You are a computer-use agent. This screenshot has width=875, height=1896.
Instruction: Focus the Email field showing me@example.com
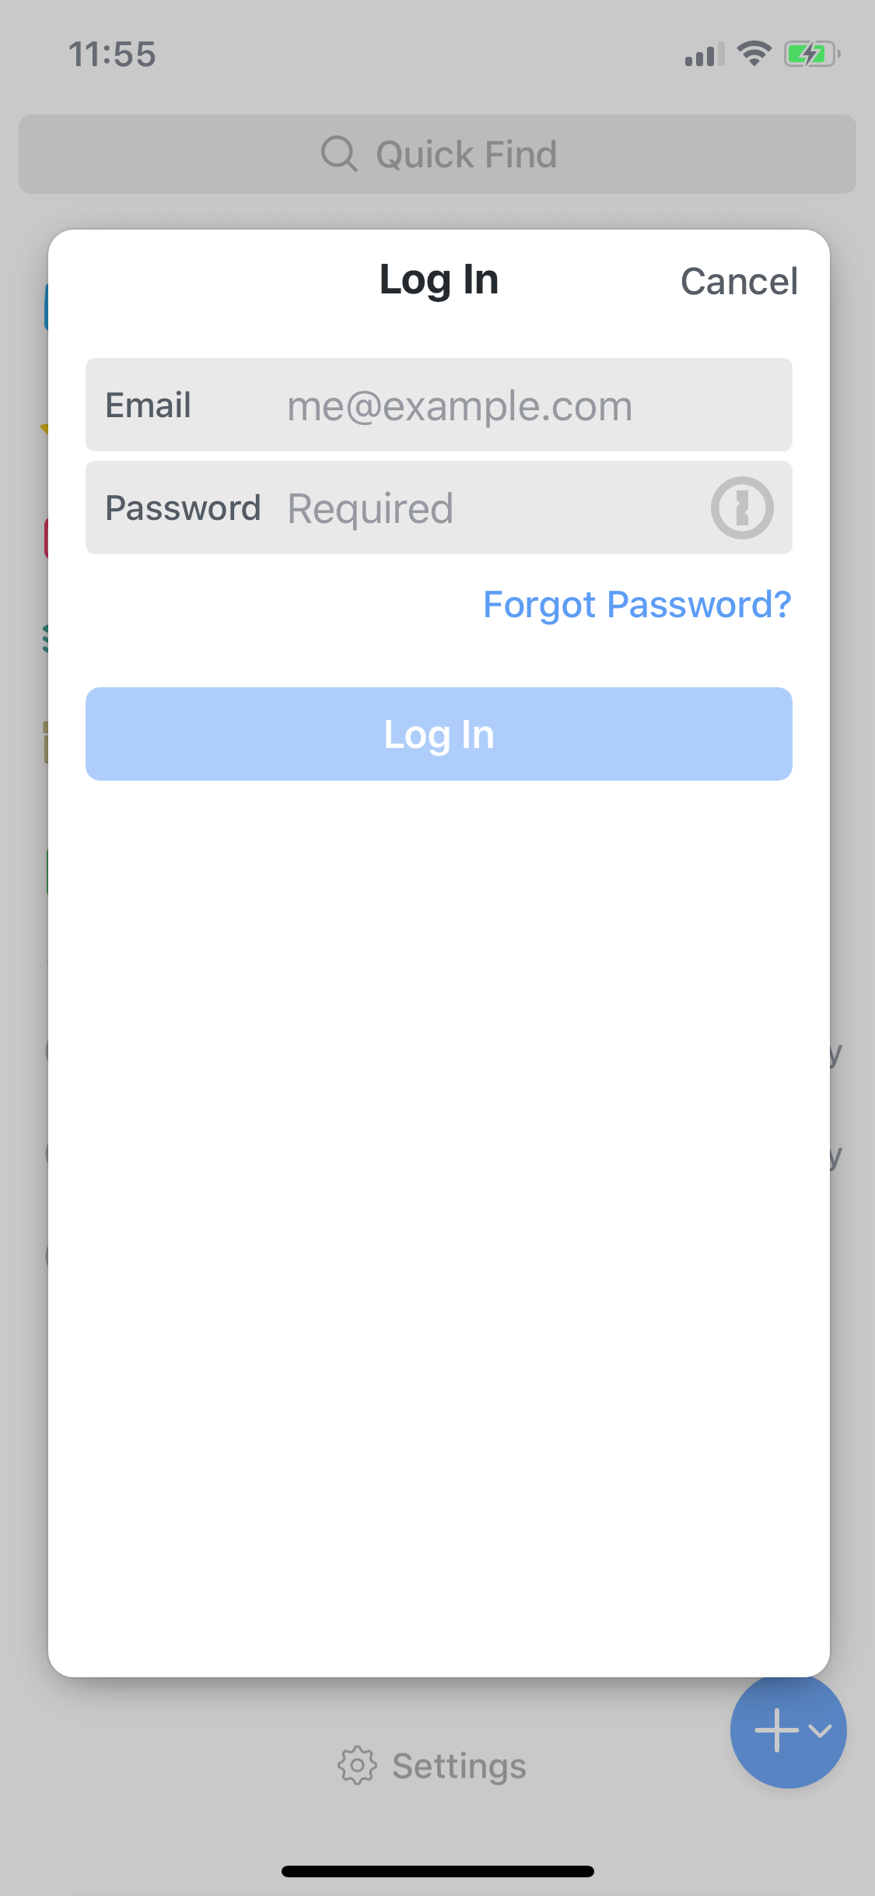click(439, 405)
